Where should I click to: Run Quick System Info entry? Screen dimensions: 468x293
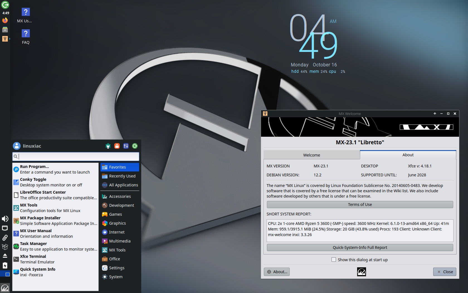(x=55, y=272)
